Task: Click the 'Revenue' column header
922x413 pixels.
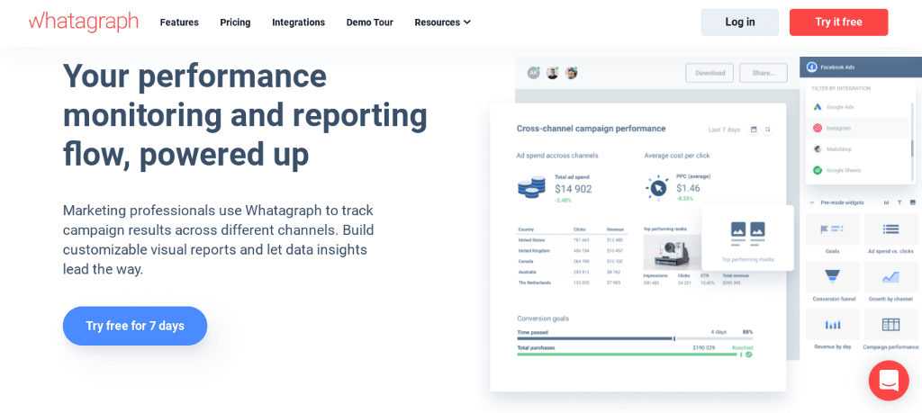Action: click(616, 229)
